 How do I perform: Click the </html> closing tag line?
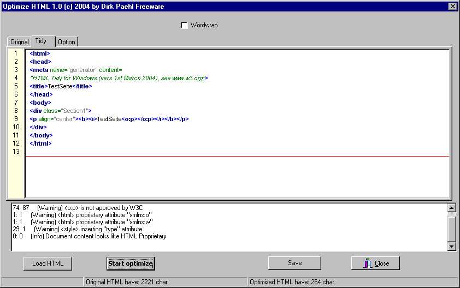pyautogui.click(x=41, y=143)
